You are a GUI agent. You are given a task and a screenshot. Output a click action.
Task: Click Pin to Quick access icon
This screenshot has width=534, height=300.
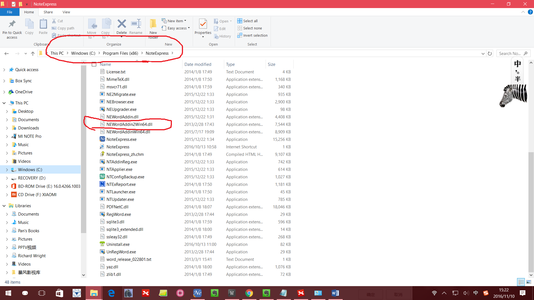[x=12, y=24]
